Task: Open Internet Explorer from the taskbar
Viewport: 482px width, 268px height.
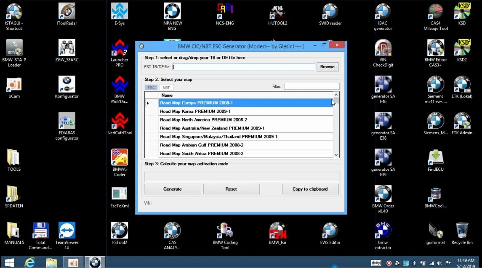Action: click(x=29, y=262)
